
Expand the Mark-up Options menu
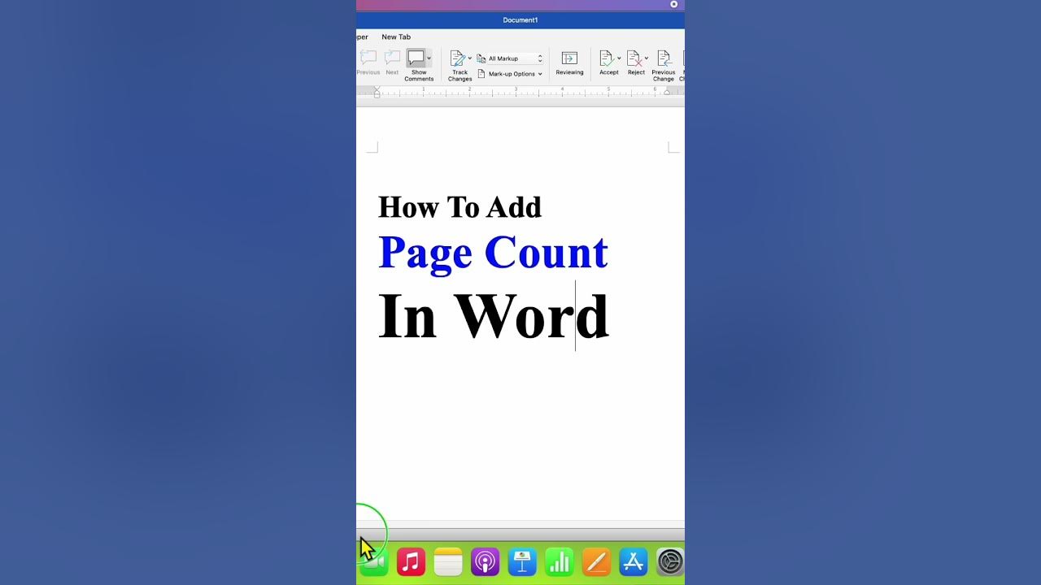515,74
